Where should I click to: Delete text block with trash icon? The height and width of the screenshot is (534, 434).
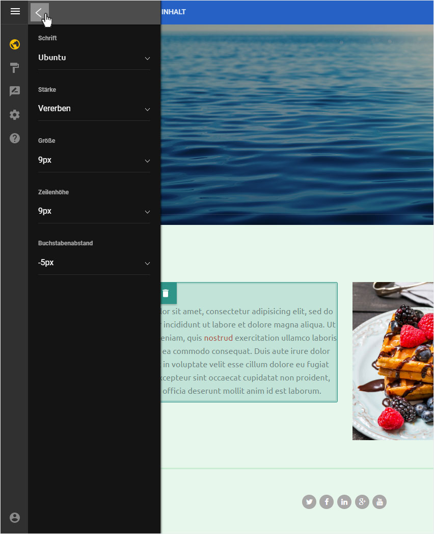coord(166,293)
